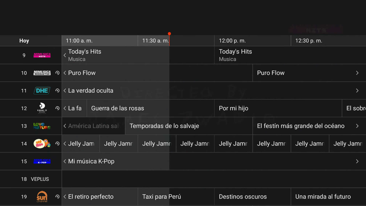Select the Hoy tab
Viewport: 366px width, 206px height.
pyautogui.click(x=24, y=41)
